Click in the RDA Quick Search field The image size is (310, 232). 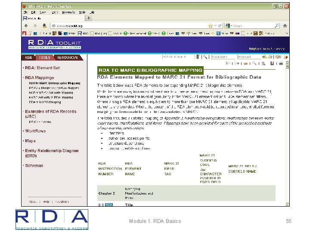click(178, 57)
